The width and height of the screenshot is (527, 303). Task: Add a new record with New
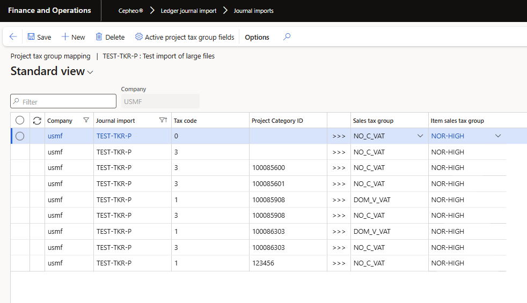74,37
